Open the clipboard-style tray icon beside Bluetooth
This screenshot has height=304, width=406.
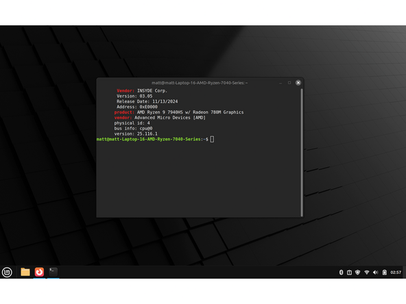(x=349, y=273)
